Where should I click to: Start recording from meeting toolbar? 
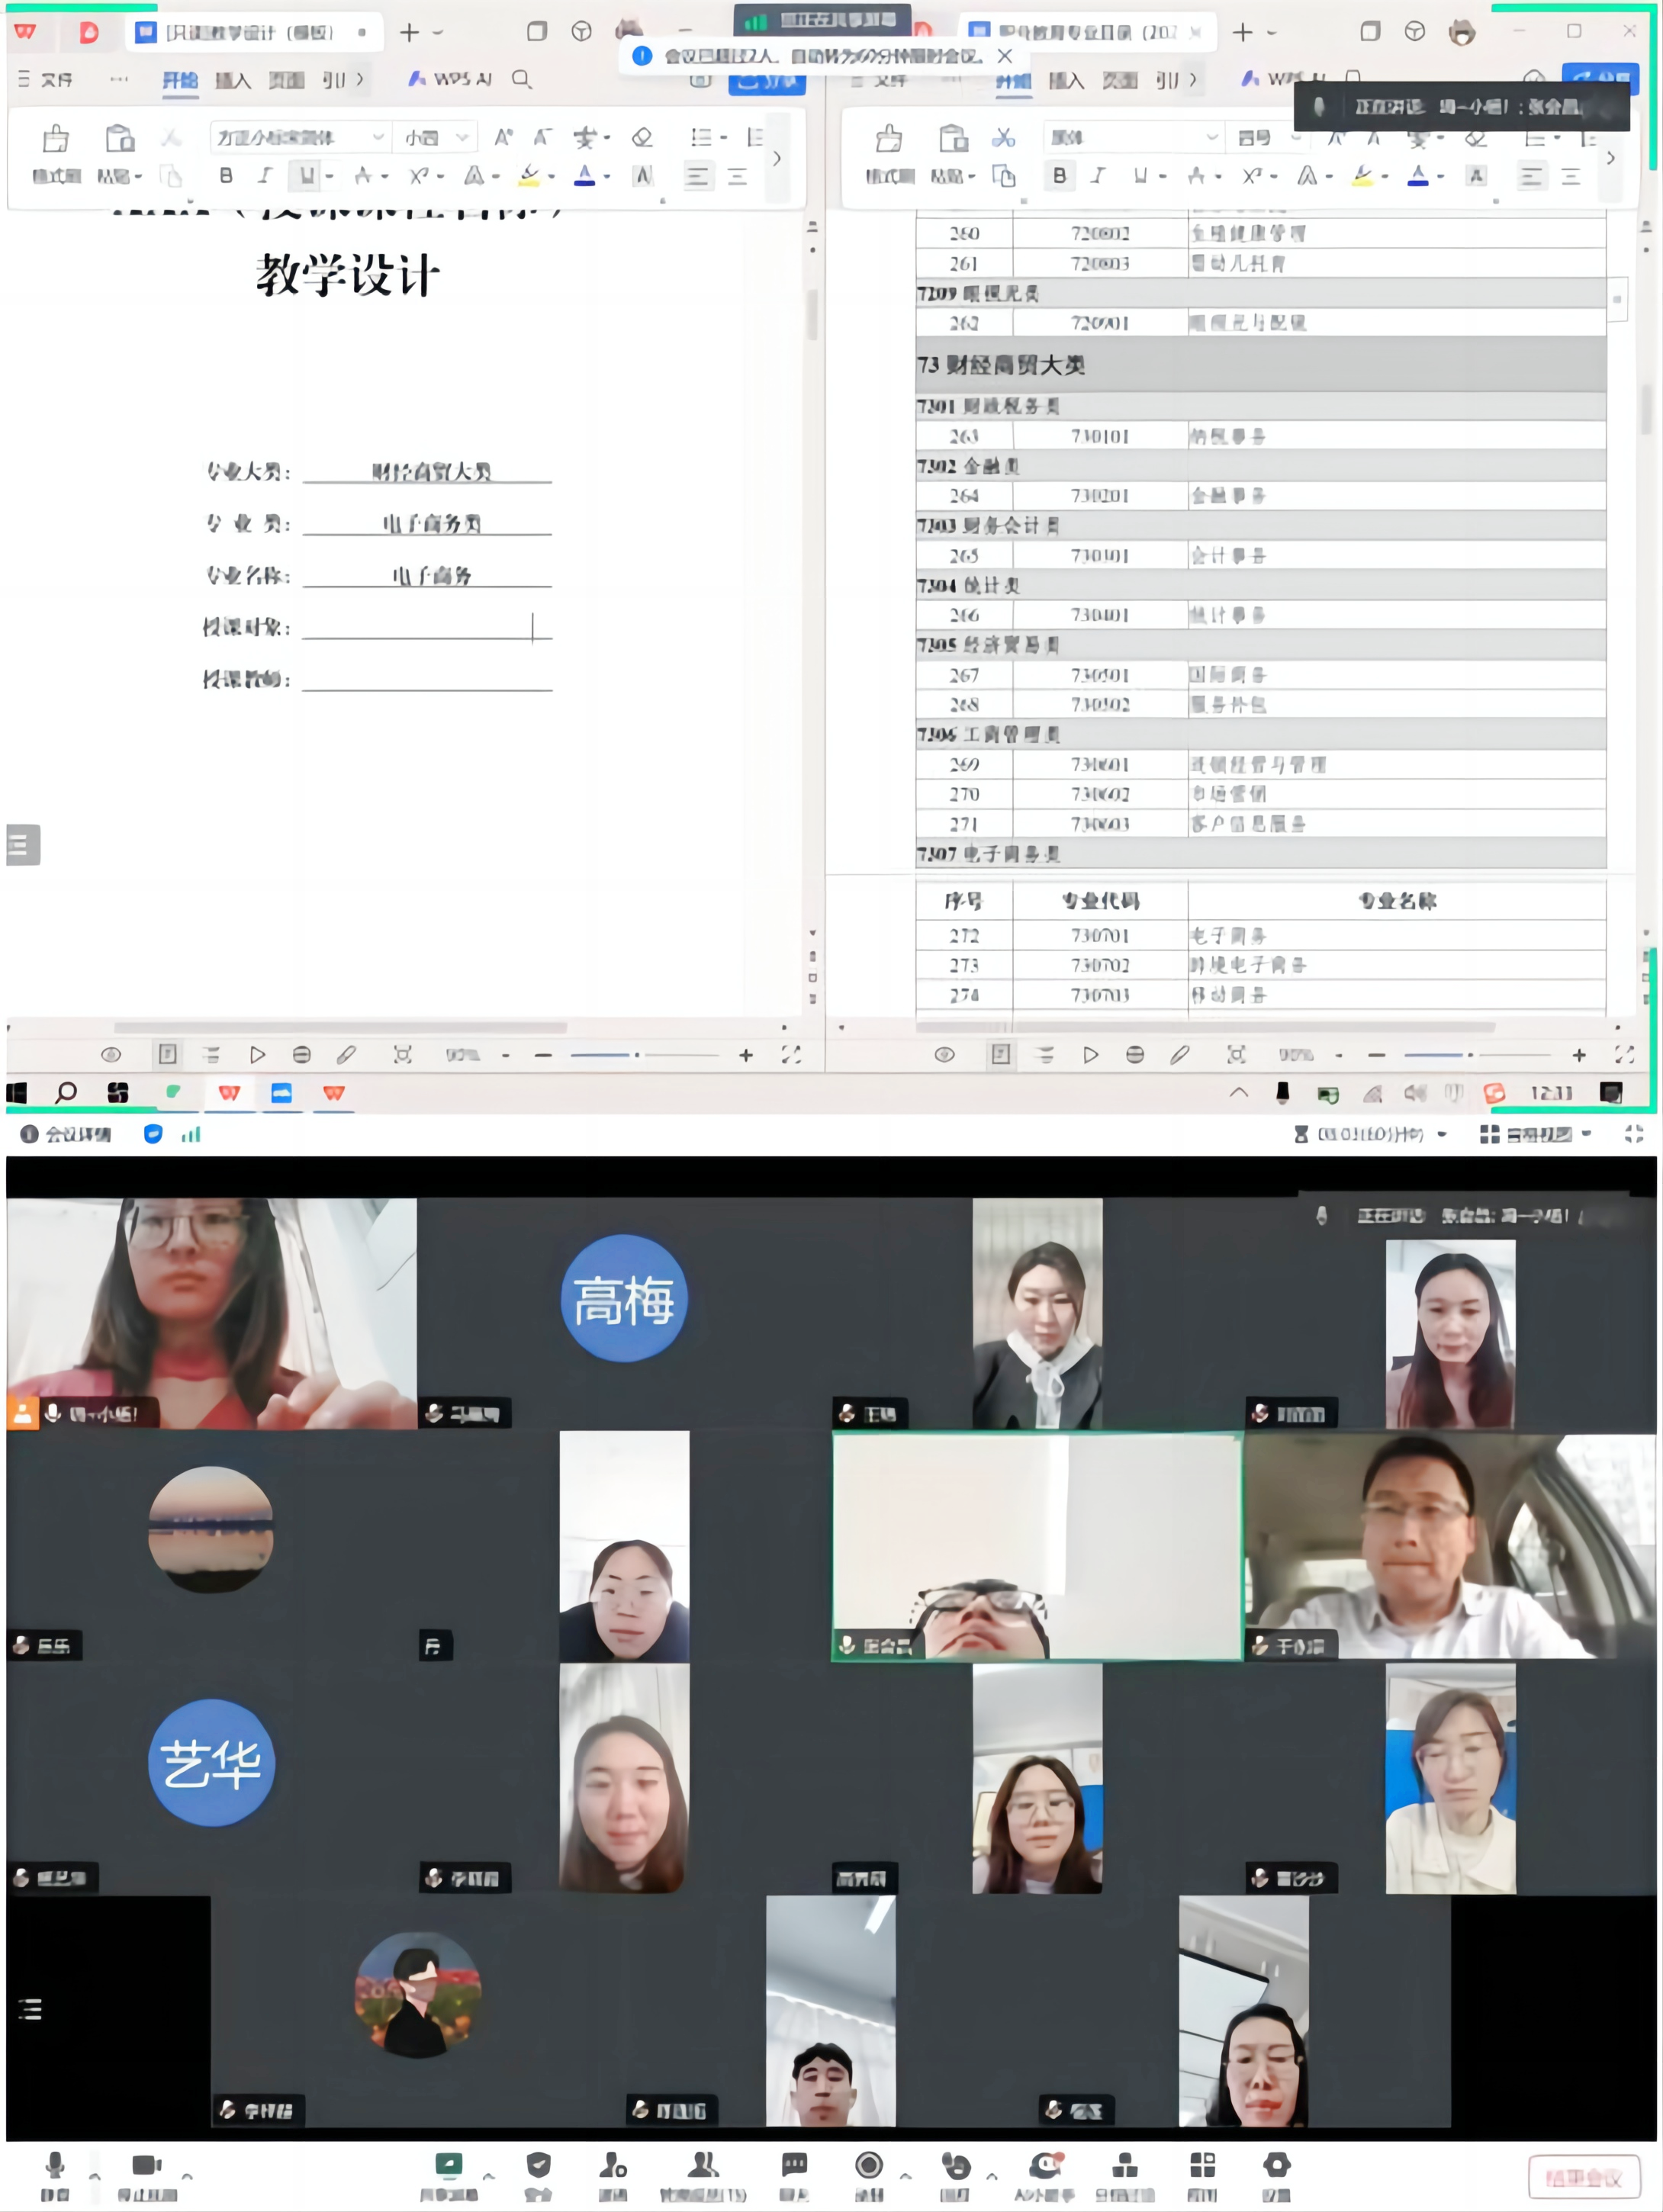coord(869,2176)
